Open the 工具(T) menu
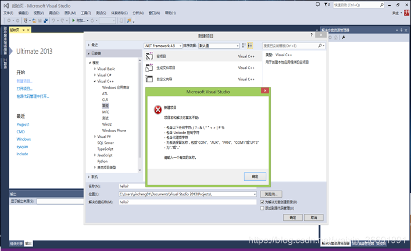The image size is (411, 251). point(85,13)
